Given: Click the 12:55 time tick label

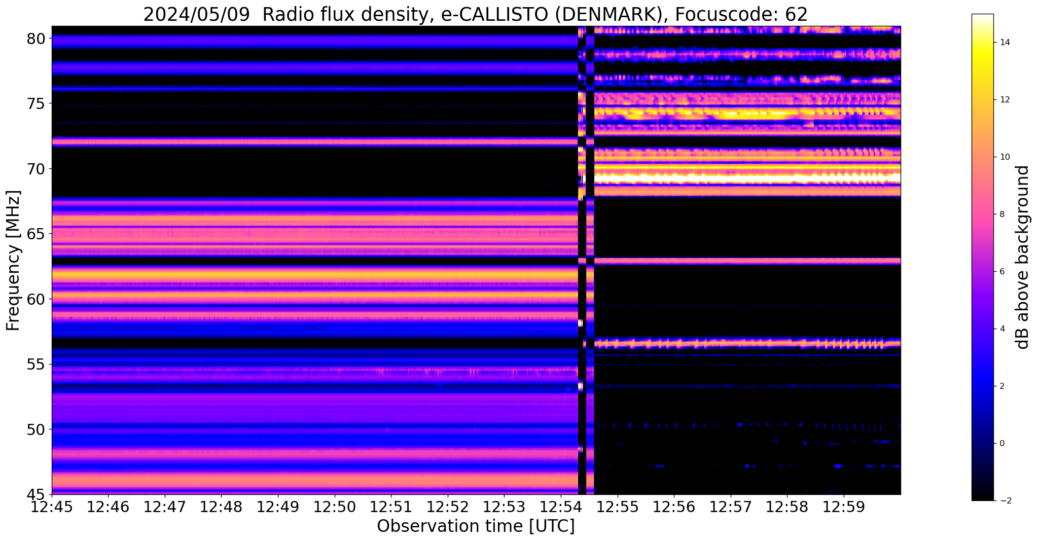Looking at the screenshot, I should [x=618, y=507].
